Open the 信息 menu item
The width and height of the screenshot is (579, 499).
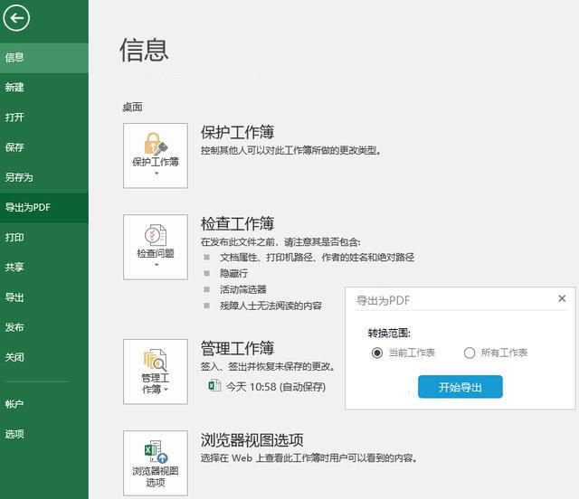pyautogui.click(x=44, y=58)
